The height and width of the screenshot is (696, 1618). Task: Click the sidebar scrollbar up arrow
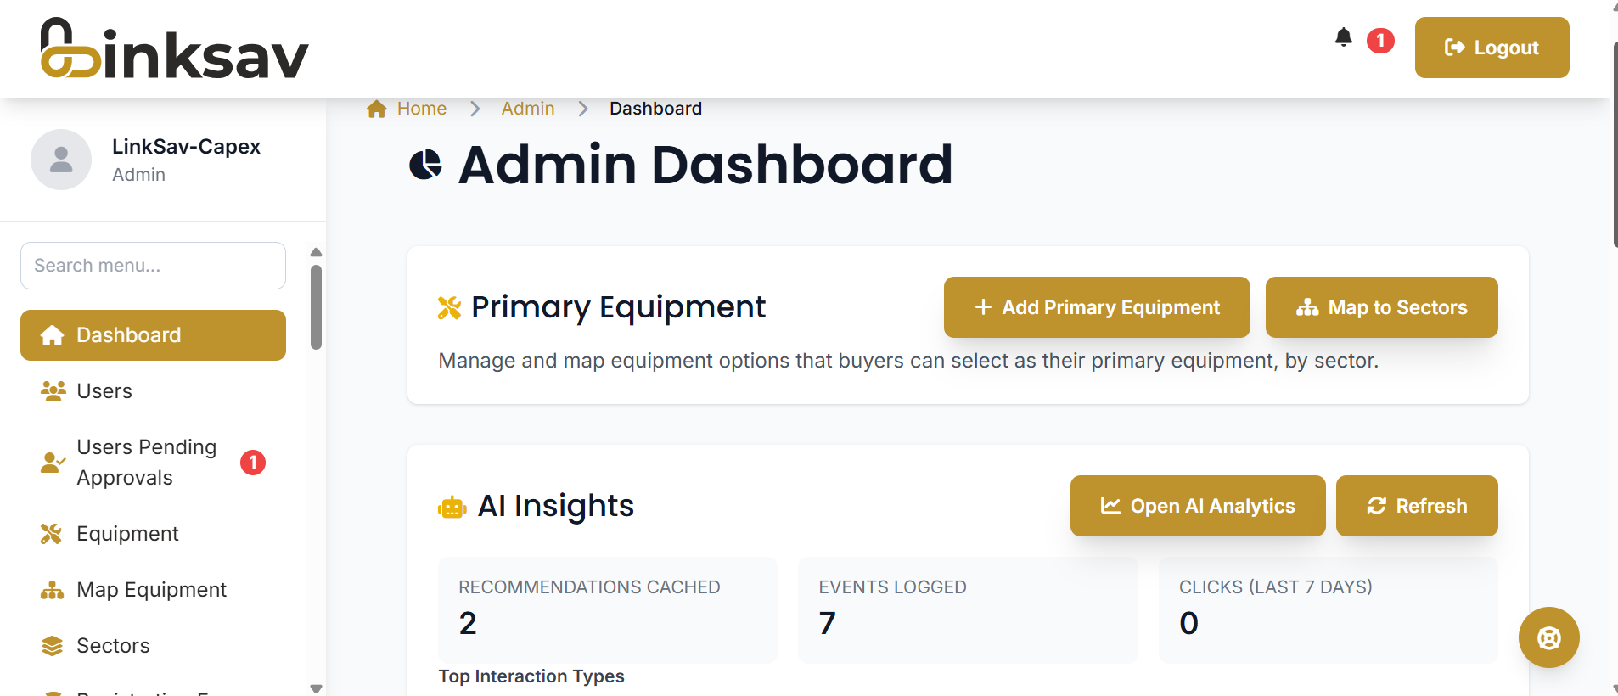(316, 252)
